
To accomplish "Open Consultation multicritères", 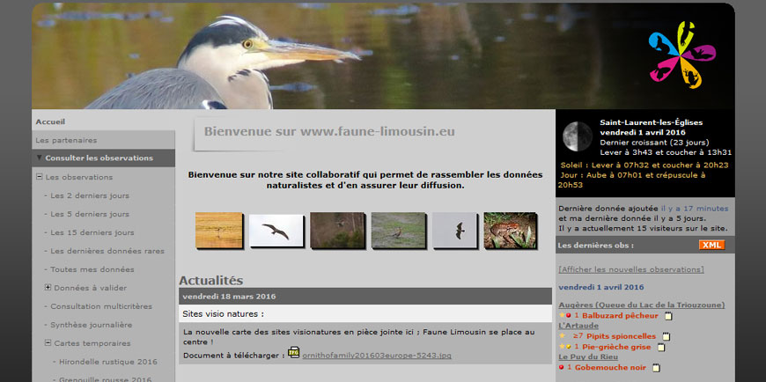I will click(x=101, y=306).
